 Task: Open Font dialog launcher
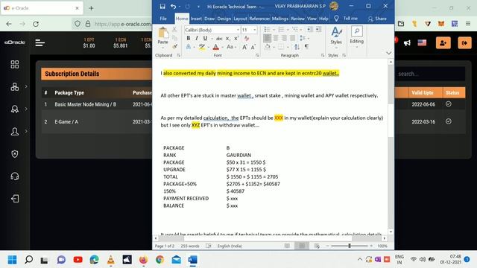(257, 55)
